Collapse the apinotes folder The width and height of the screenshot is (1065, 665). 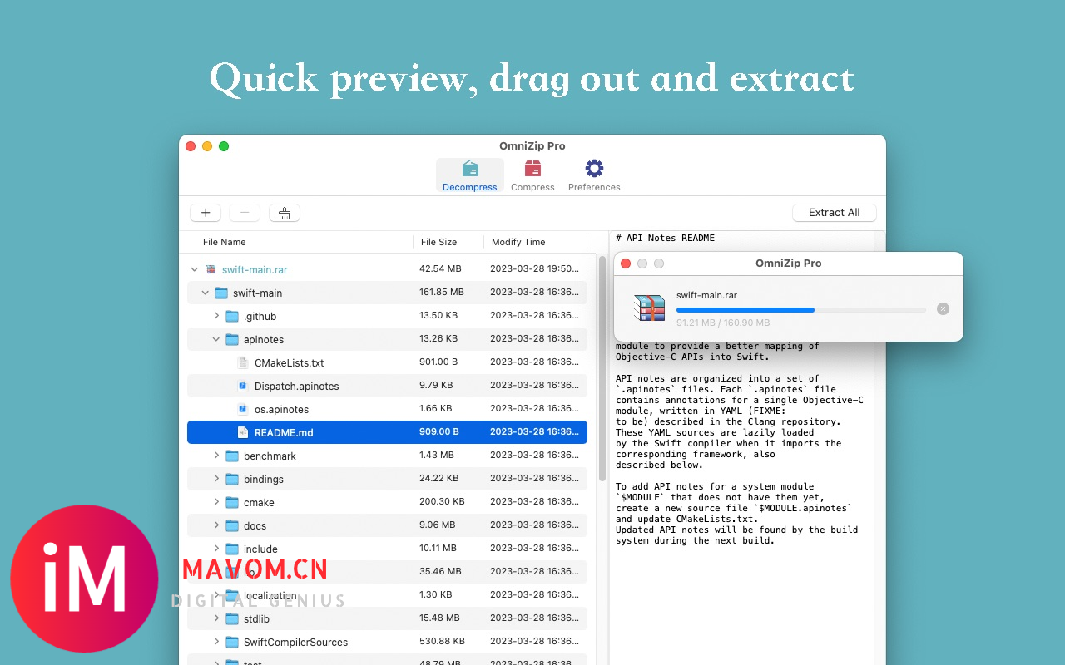216,339
